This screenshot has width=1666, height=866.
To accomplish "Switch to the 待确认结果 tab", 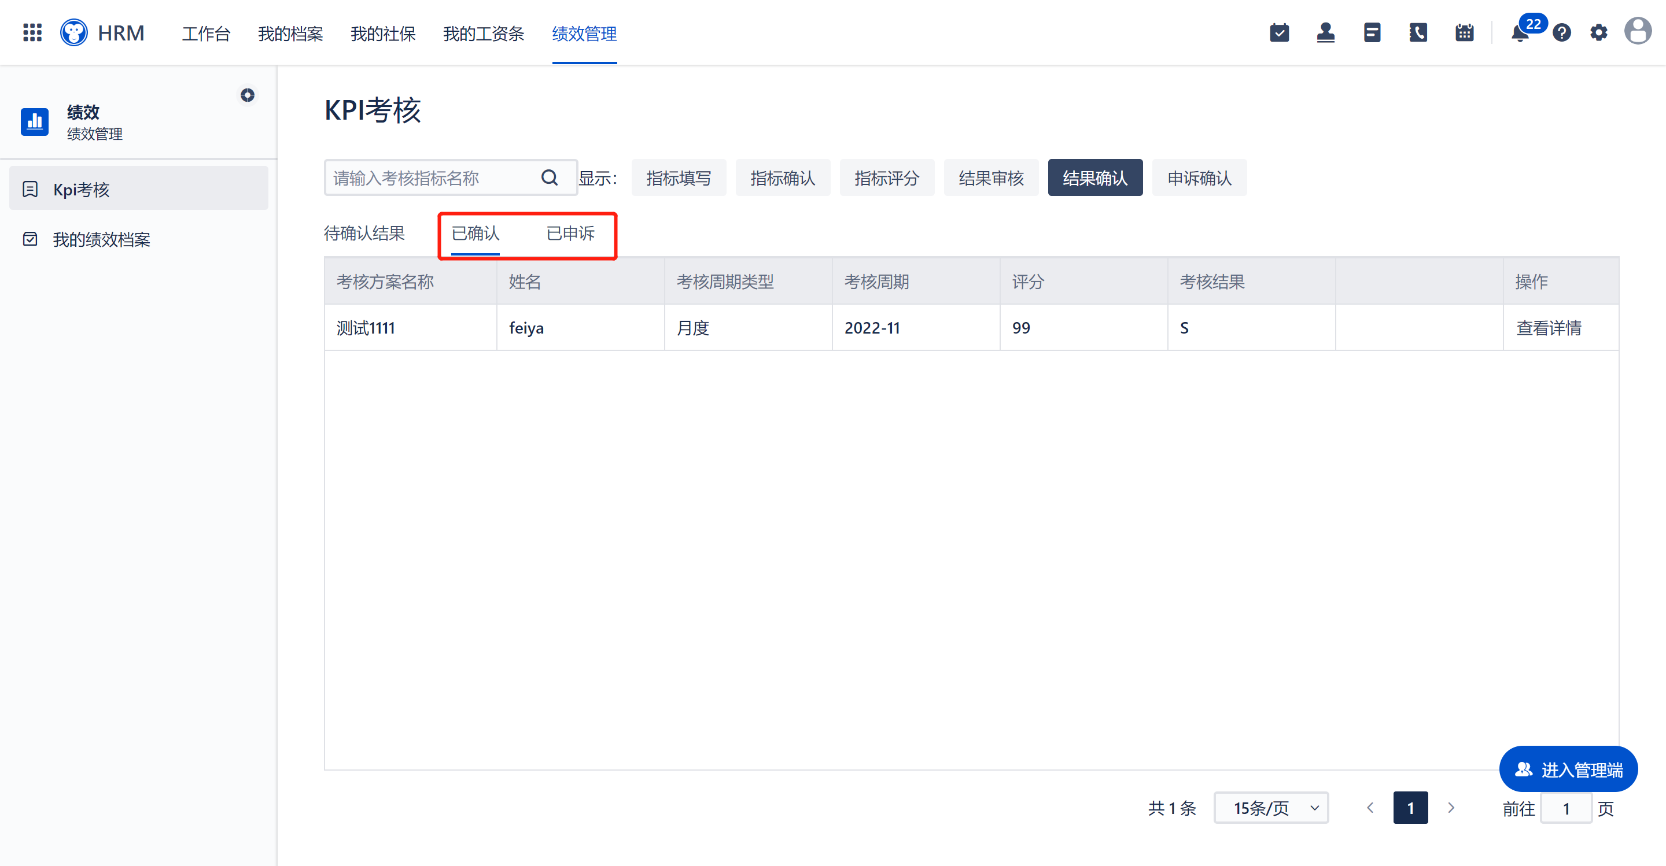I will pyautogui.click(x=364, y=234).
